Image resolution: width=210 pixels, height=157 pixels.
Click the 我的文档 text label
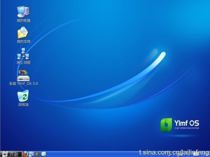coord(24,42)
